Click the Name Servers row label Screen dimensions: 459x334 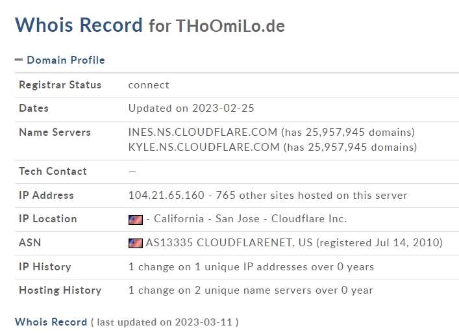tap(55, 132)
